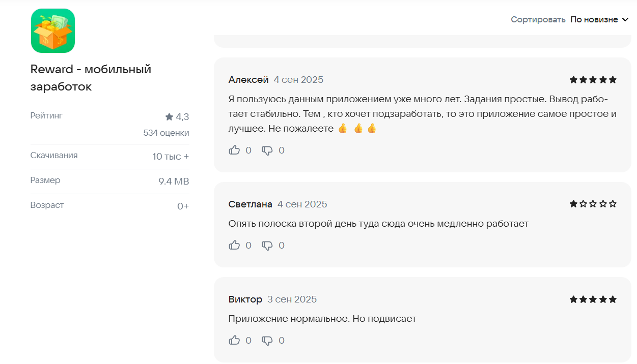637x364 pixels.
Task: Dislike Виктор's review with thumbs down
Action: 267,341
